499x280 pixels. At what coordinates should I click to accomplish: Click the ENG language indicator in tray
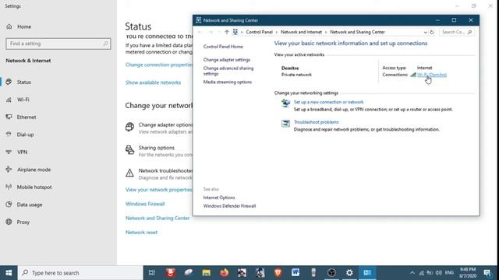pos(449,273)
